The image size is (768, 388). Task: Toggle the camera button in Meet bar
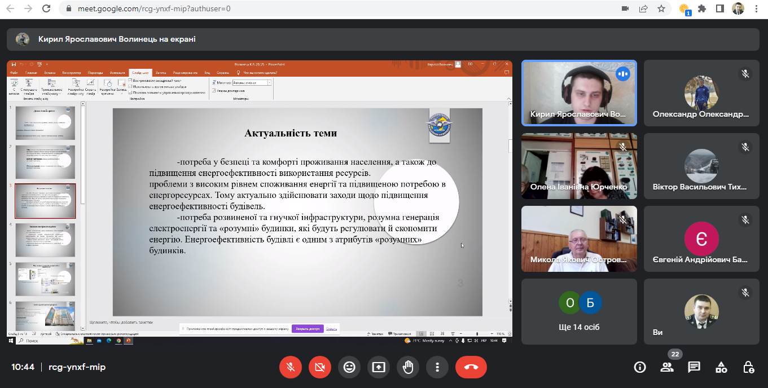pyautogui.click(x=320, y=367)
